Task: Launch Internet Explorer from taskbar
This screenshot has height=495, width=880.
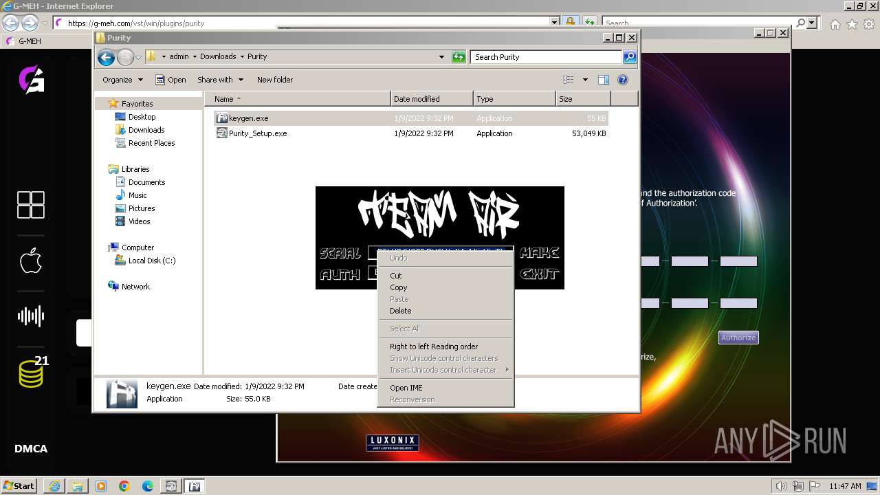Action: (54, 486)
